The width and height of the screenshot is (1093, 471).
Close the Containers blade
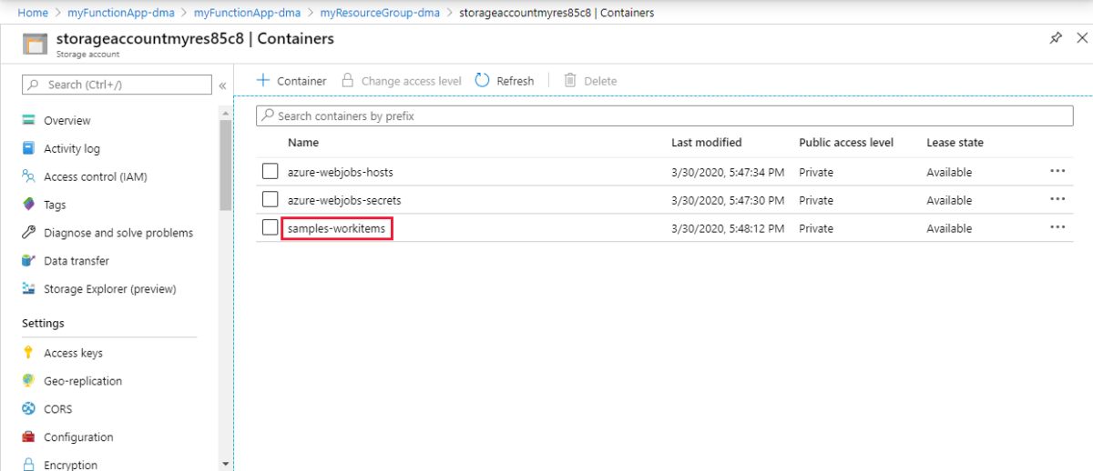coord(1082,38)
